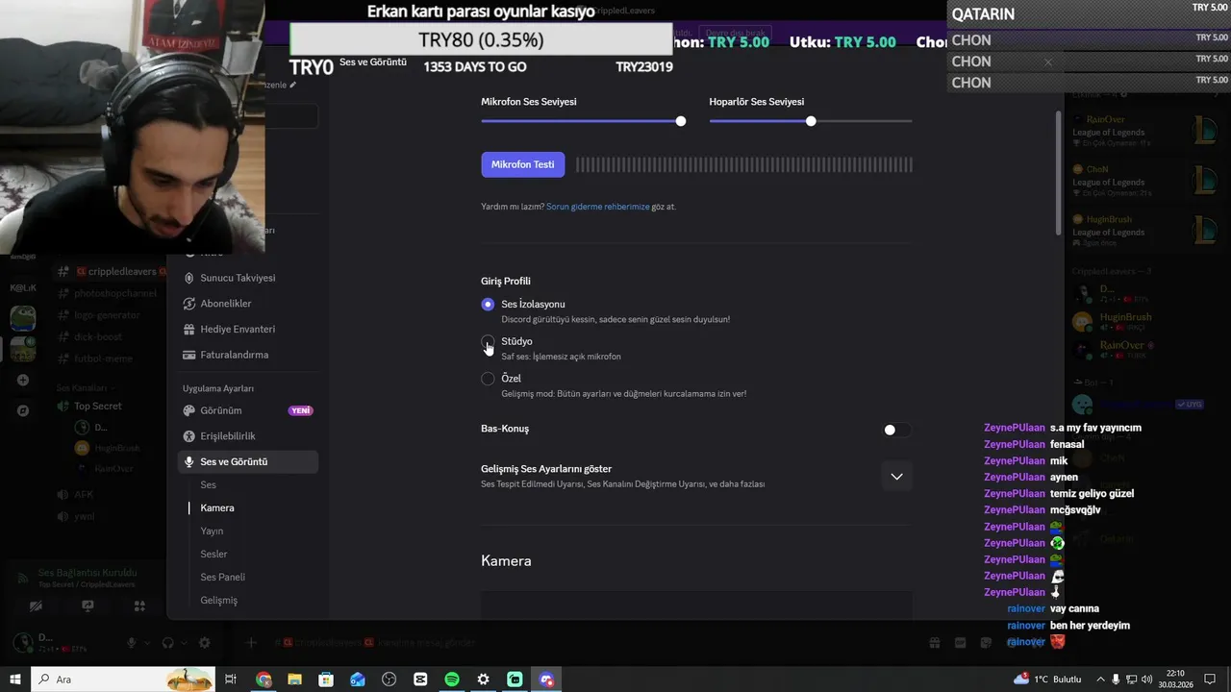This screenshot has width=1231, height=692.
Task: Click the Mikrofon Testi button
Action: (523, 164)
